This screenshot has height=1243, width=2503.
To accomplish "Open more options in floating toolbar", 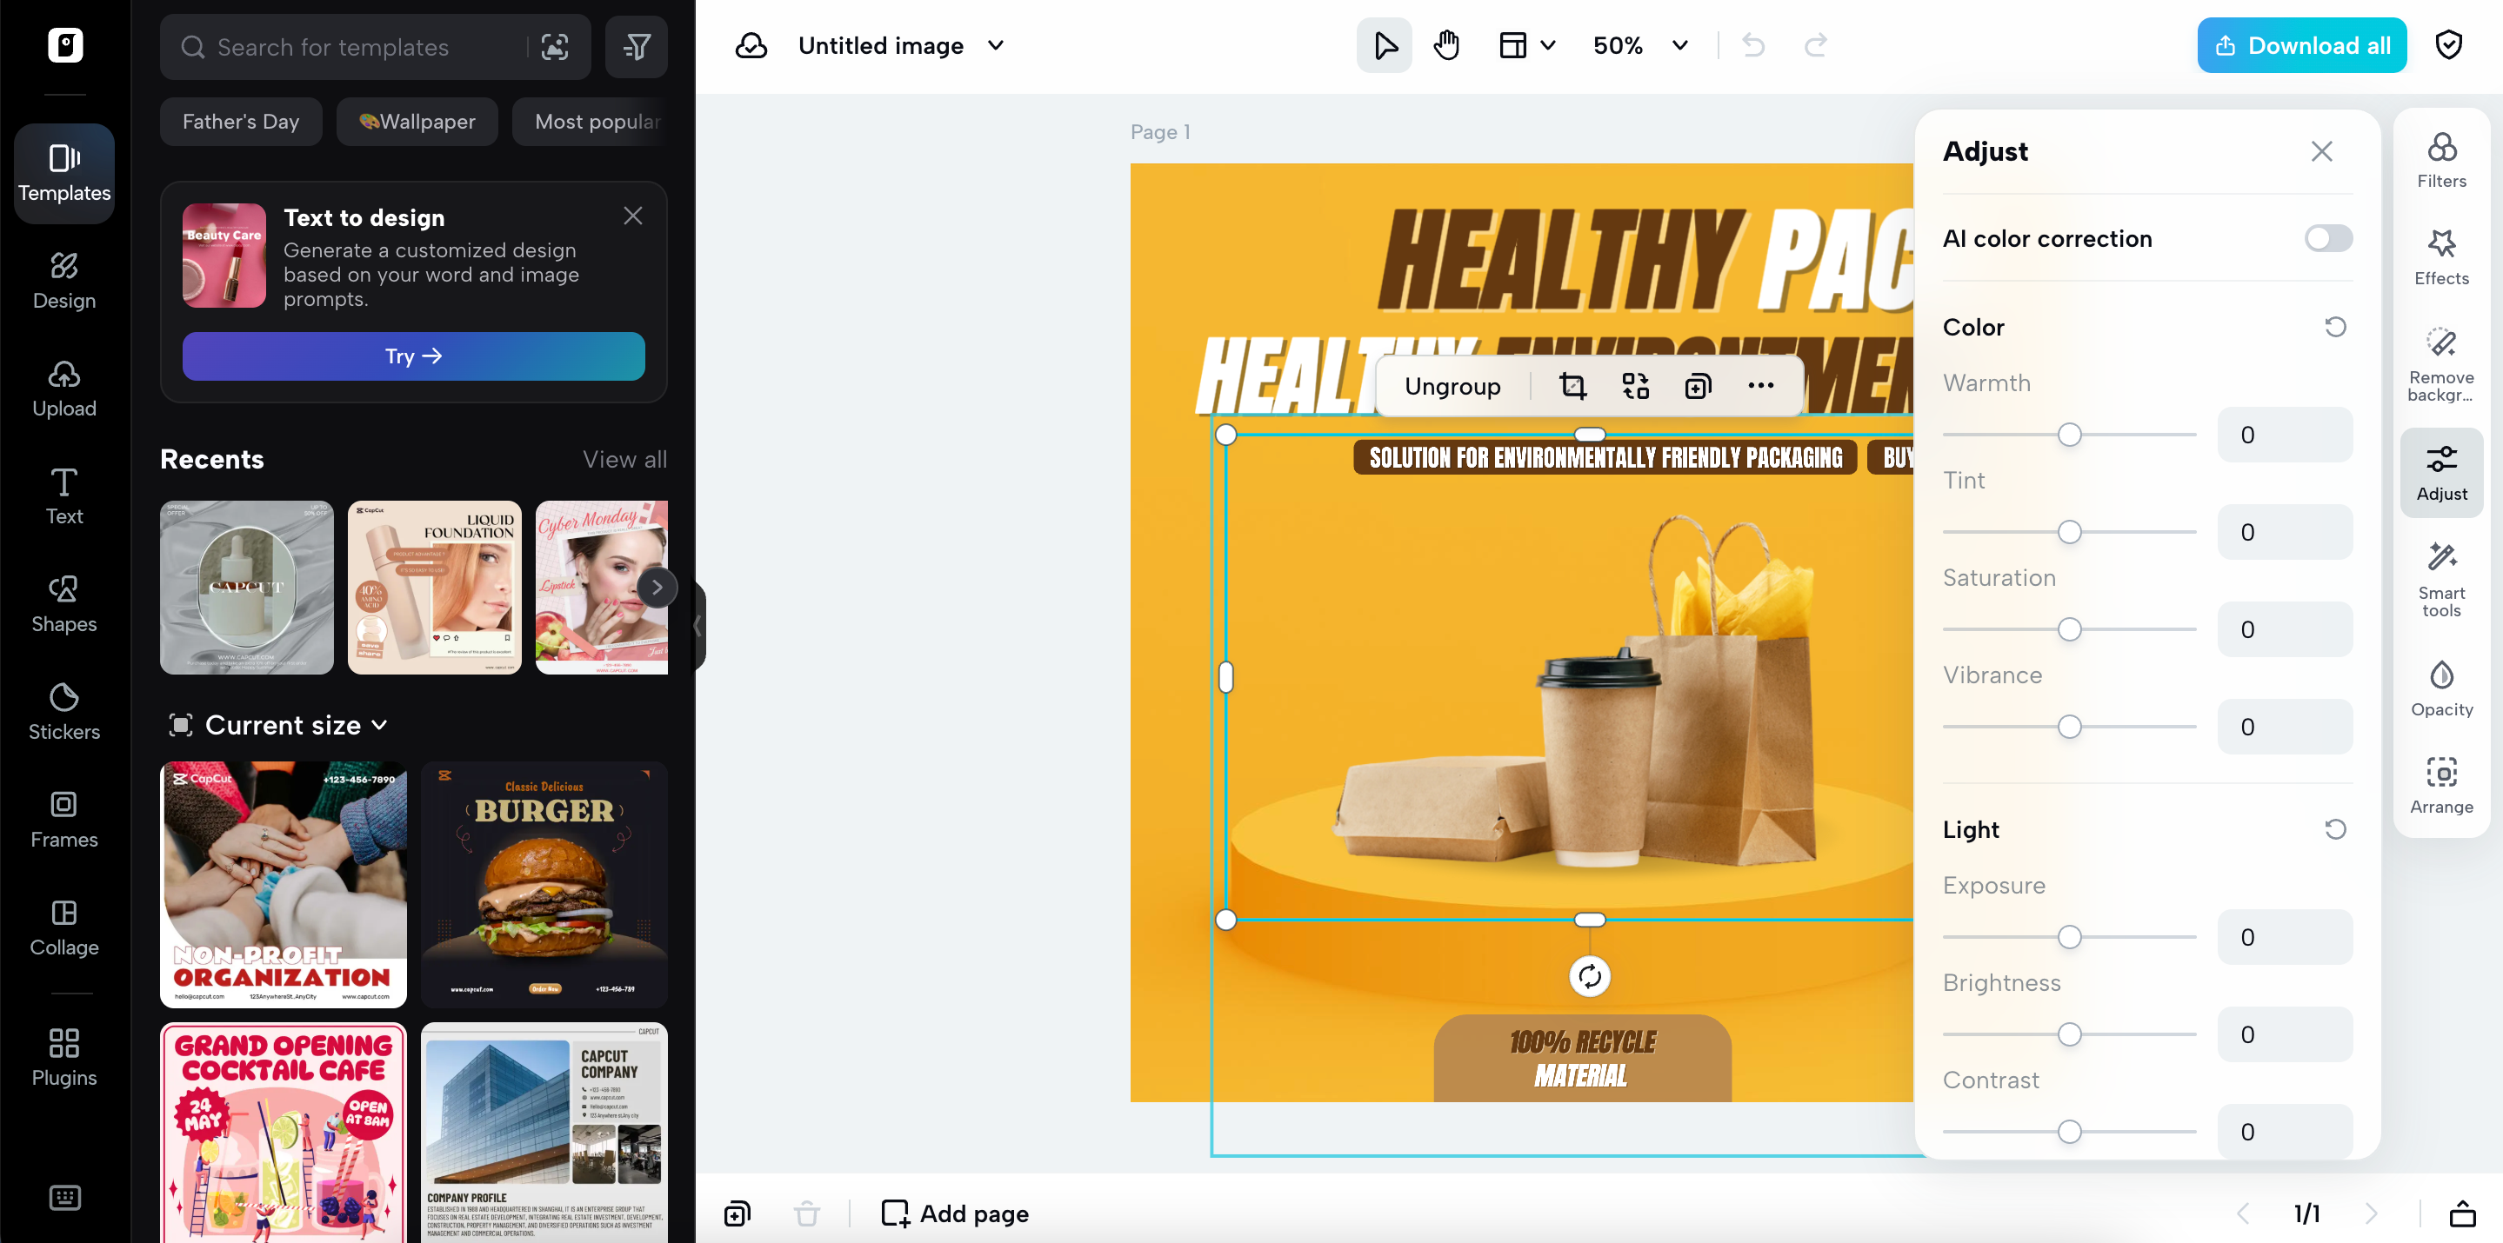I will coord(1760,387).
